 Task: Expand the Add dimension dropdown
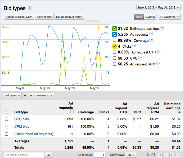[41, 95]
